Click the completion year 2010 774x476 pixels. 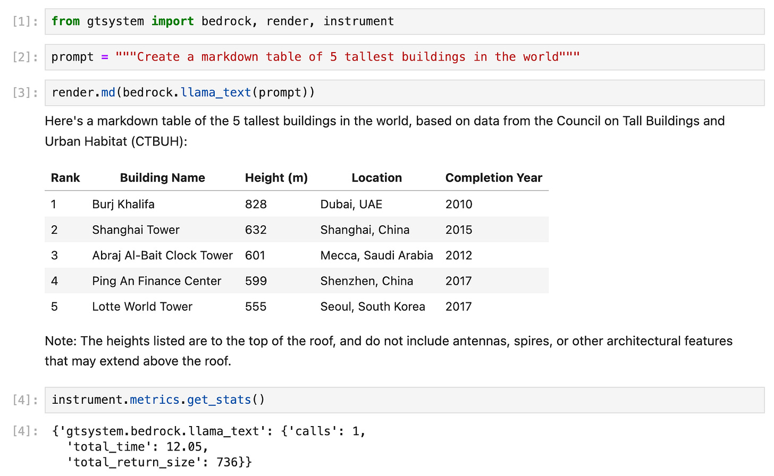(x=459, y=205)
